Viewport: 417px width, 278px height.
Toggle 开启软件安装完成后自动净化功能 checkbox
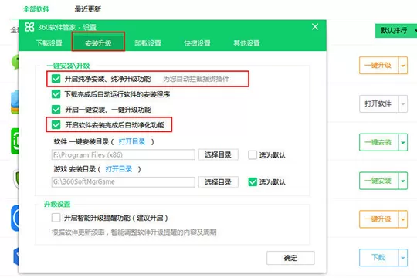(56, 125)
